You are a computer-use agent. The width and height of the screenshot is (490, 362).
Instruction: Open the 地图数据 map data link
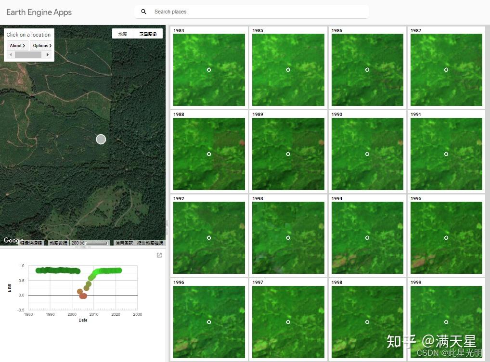[x=58, y=243]
